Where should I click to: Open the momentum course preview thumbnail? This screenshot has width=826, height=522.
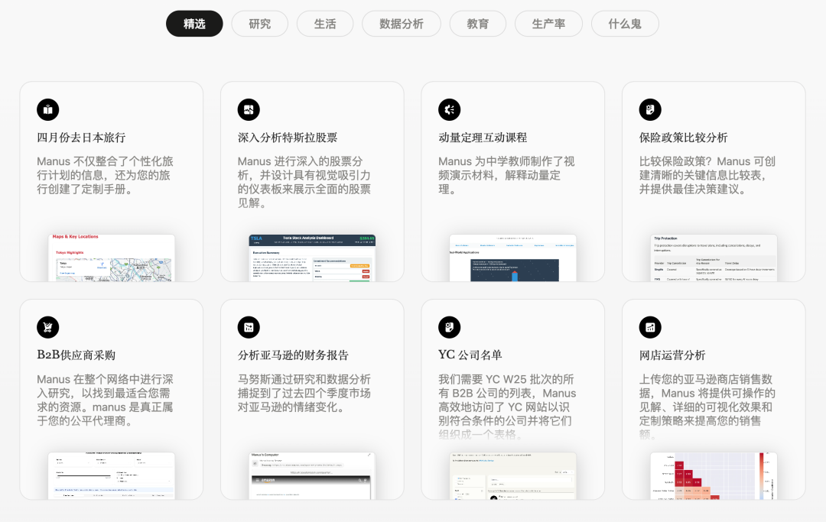tap(513, 258)
